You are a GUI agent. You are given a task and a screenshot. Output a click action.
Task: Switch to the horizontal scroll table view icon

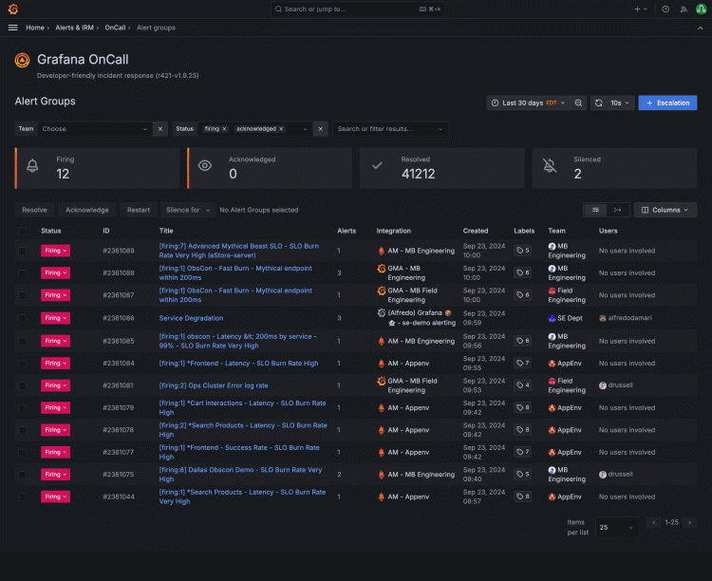(617, 210)
